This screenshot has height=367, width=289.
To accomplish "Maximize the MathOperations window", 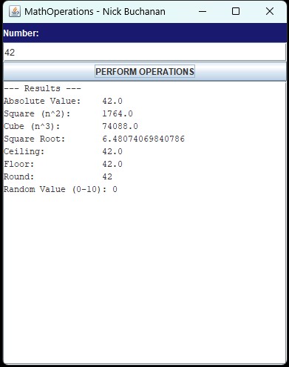I will [x=236, y=11].
